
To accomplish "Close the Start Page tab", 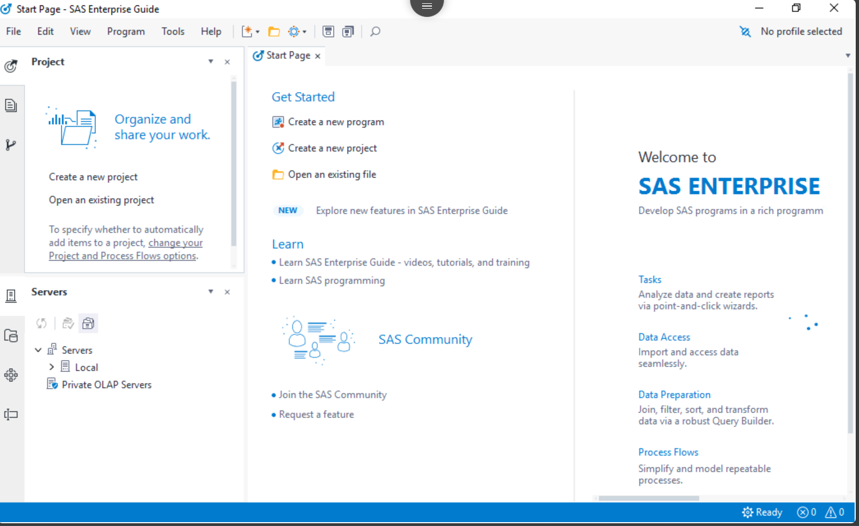I will pos(317,56).
